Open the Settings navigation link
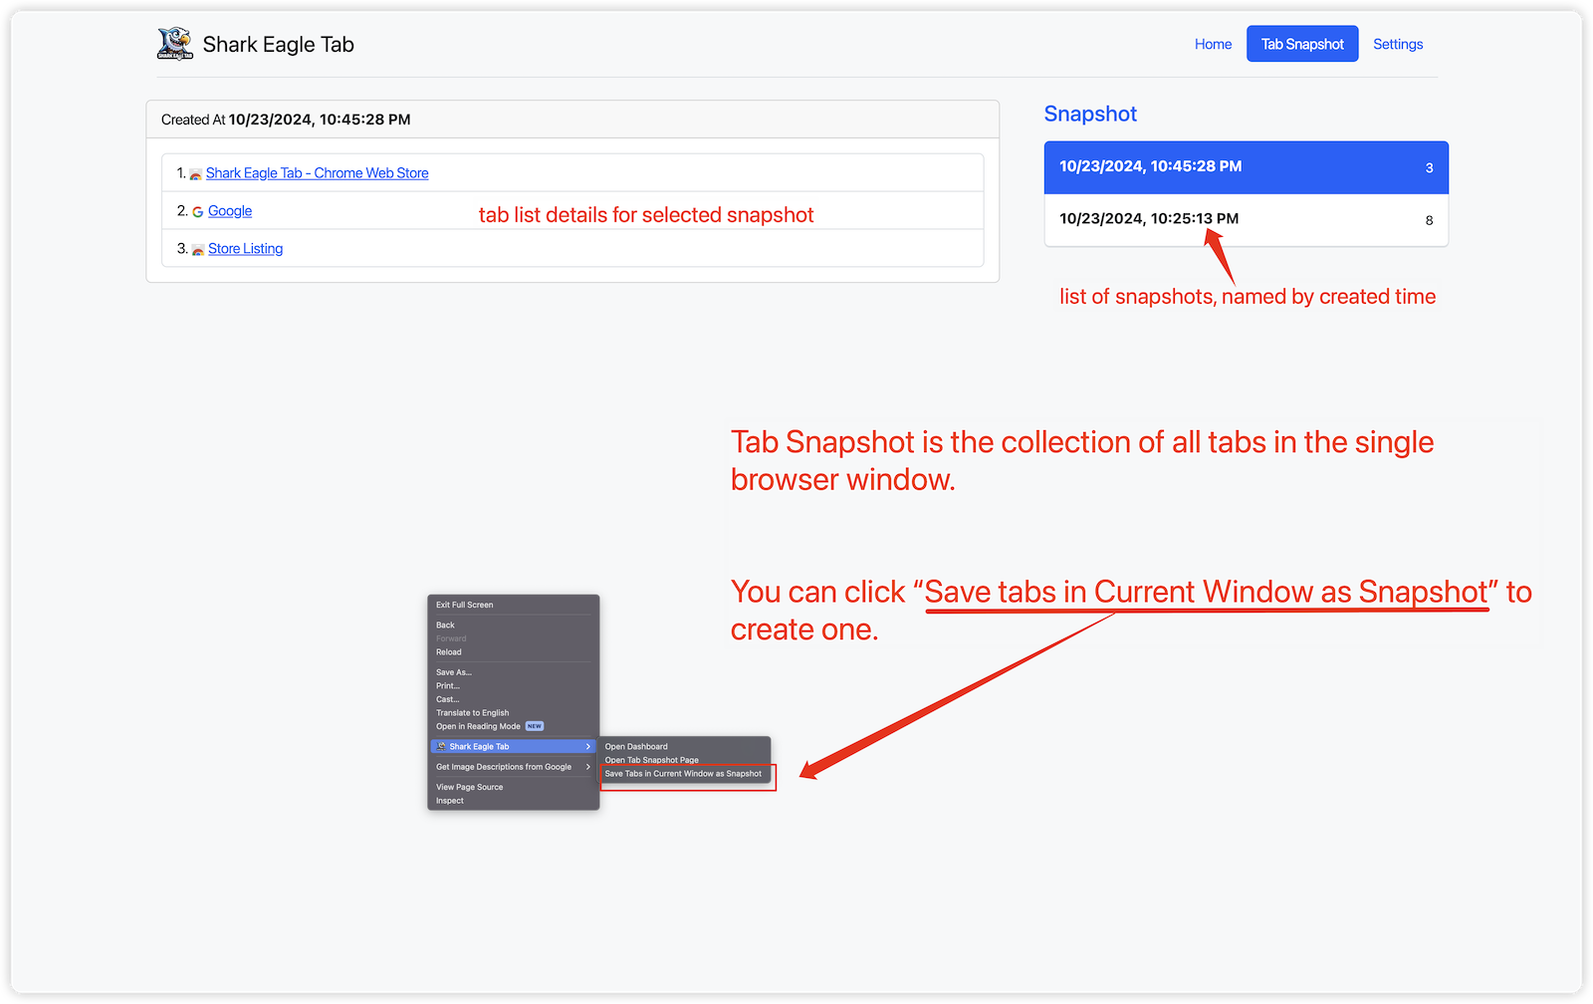Screen dimensions: 1593x1004 pos(1397,44)
